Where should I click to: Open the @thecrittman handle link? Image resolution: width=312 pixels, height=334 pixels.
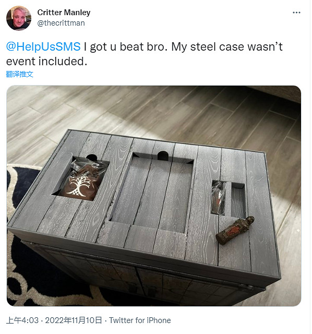(61, 23)
